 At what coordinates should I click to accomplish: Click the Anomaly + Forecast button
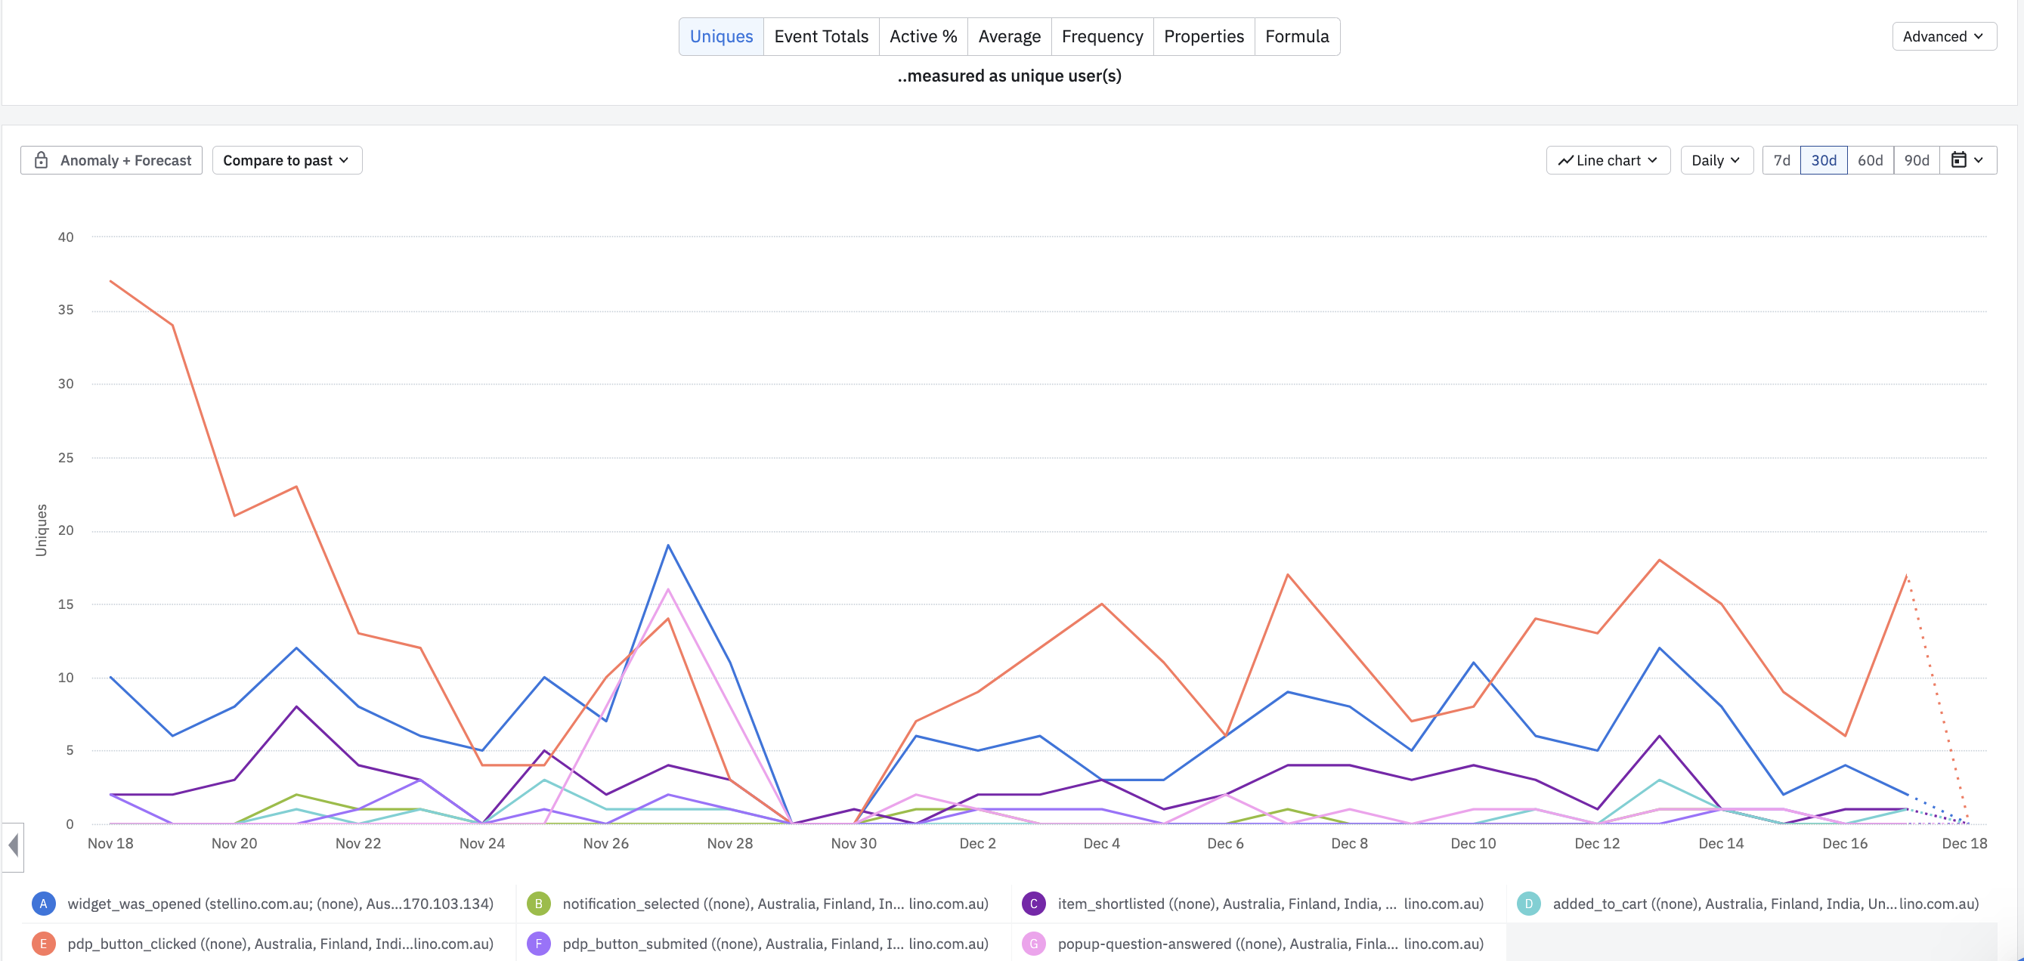(125, 160)
